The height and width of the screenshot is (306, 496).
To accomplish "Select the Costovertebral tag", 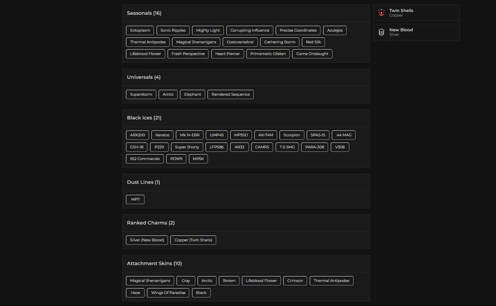I will coord(240,42).
